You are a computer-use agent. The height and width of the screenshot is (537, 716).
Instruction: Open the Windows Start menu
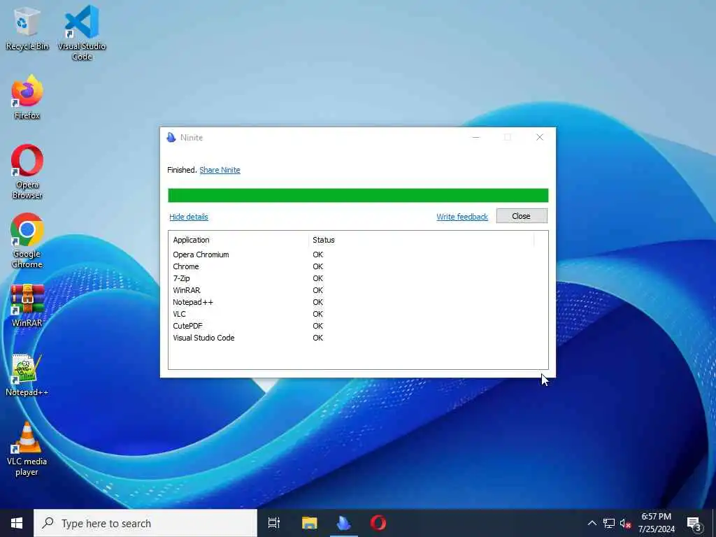click(x=17, y=523)
